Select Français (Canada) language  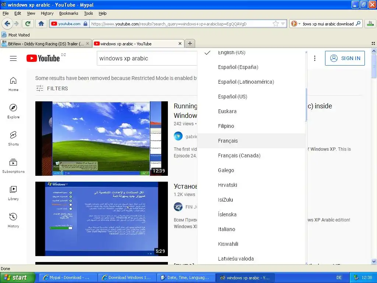coord(251,156)
